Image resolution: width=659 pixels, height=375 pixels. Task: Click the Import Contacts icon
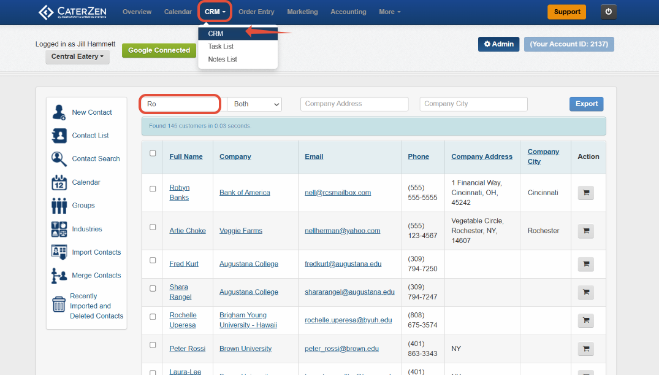pos(59,252)
